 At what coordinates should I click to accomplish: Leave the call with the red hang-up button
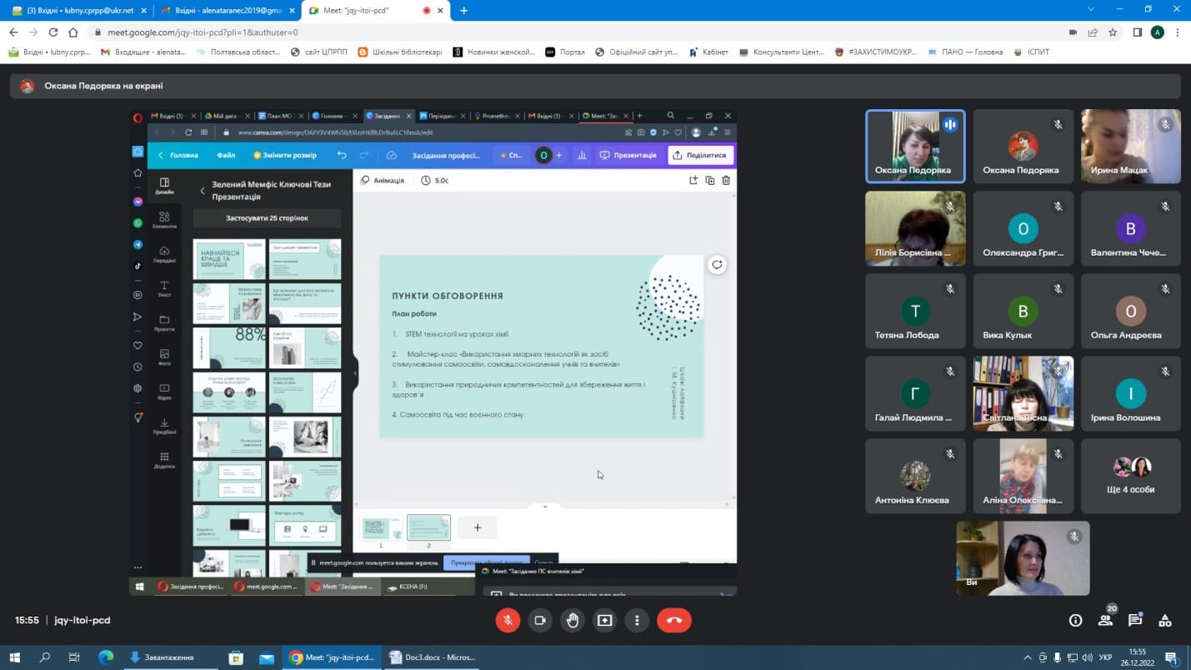[674, 620]
